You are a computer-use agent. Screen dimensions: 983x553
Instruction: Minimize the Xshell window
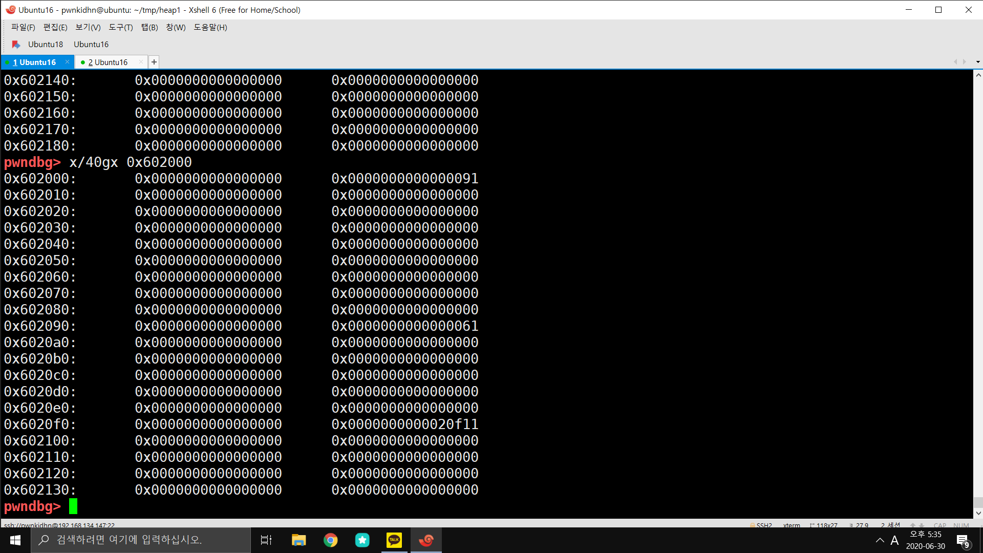pyautogui.click(x=909, y=10)
